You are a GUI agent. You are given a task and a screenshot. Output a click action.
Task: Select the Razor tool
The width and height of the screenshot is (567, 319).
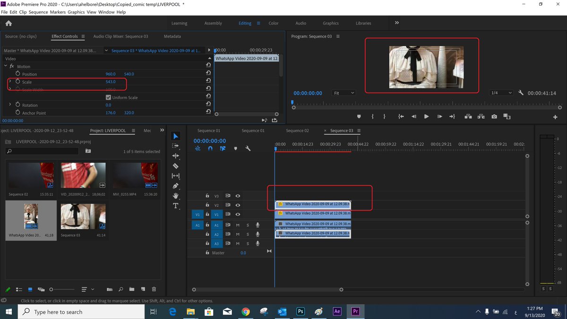pos(175,166)
